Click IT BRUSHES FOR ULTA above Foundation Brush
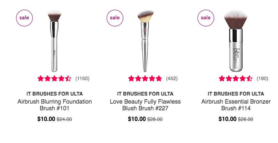 point(54,94)
